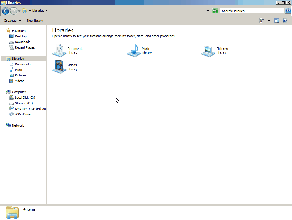The image size is (292, 220).
Task: Click the Desktop monitor icon in sidebar
Action: 11,36
